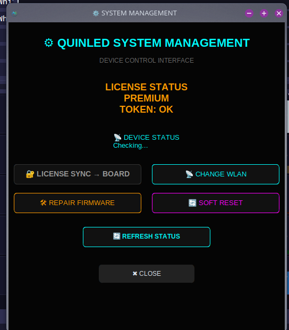Start REPAIR FIRMWARE
Image resolution: width=289 pixels, height=330 pixels.
coord(78,203)
